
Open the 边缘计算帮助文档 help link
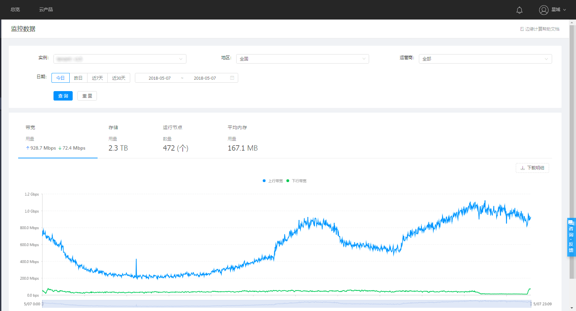[540, 29]
